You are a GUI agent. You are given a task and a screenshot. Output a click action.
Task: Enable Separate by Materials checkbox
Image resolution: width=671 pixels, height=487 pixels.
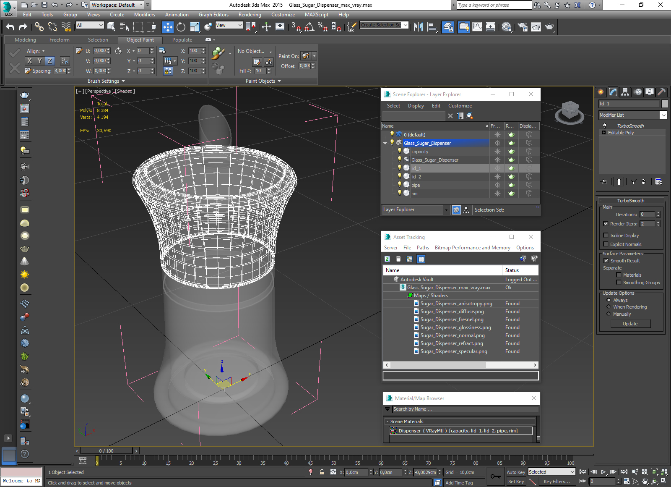click(619, 275)
